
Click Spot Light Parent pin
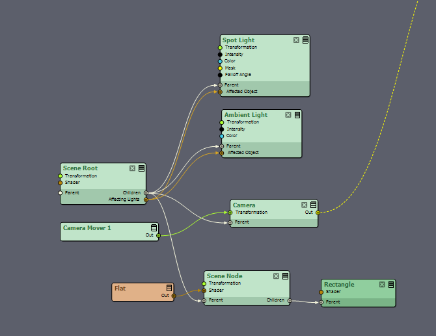point(220,85)
